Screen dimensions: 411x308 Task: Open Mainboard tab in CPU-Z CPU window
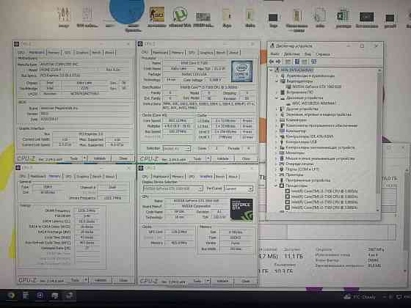pyautogui.click(x=160, y=53)
